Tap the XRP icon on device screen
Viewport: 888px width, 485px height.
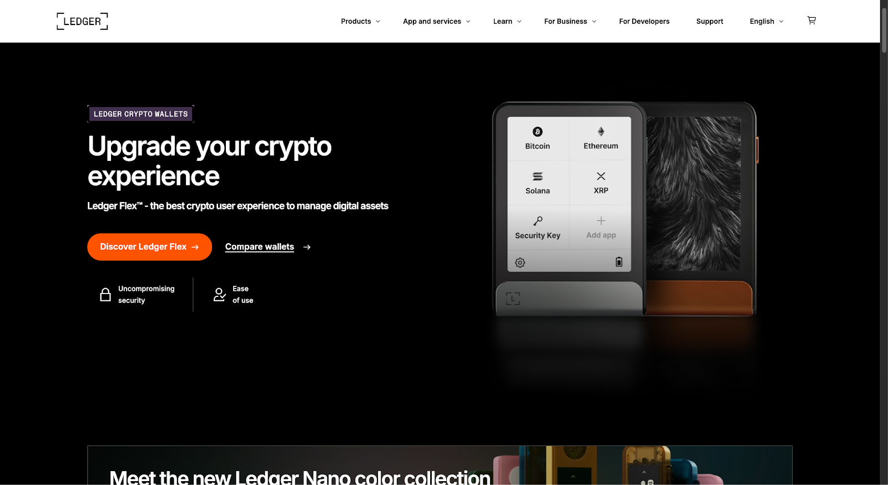click(x=601, y=176)
